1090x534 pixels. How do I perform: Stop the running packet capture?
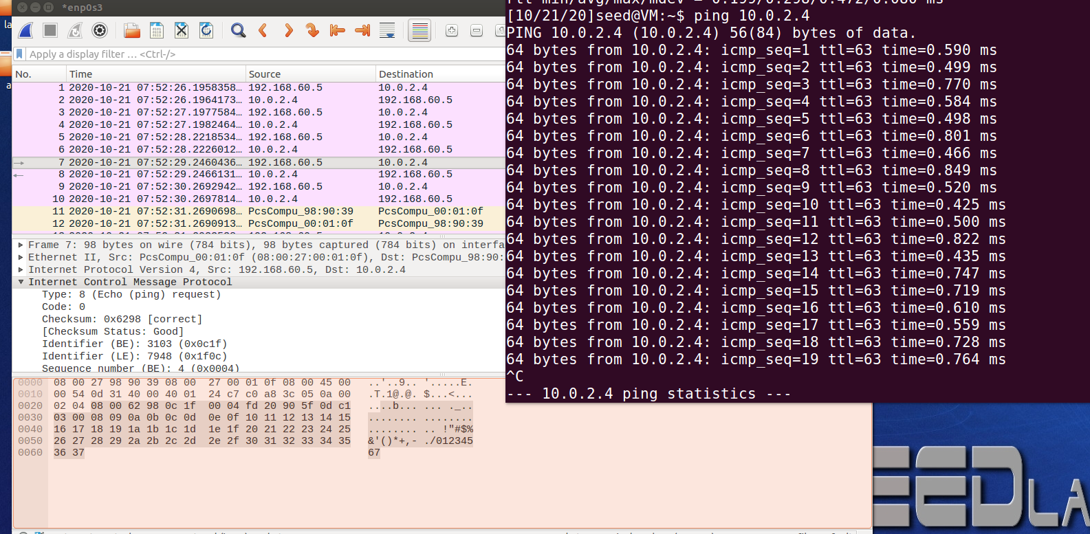[50, 30]
